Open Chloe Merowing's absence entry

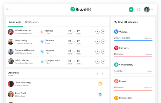click(57, 84)
